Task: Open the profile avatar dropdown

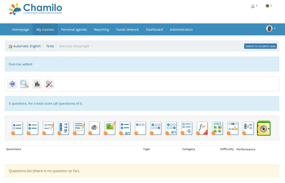Action: point(269,29)
